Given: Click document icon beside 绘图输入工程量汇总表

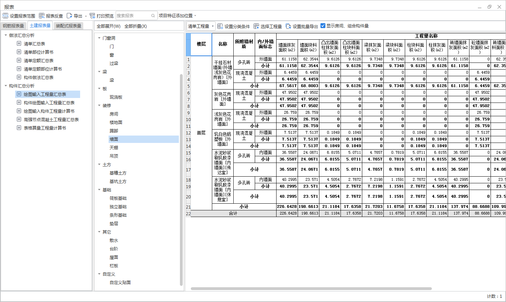Looking at the screenshot, I should 19,94.
